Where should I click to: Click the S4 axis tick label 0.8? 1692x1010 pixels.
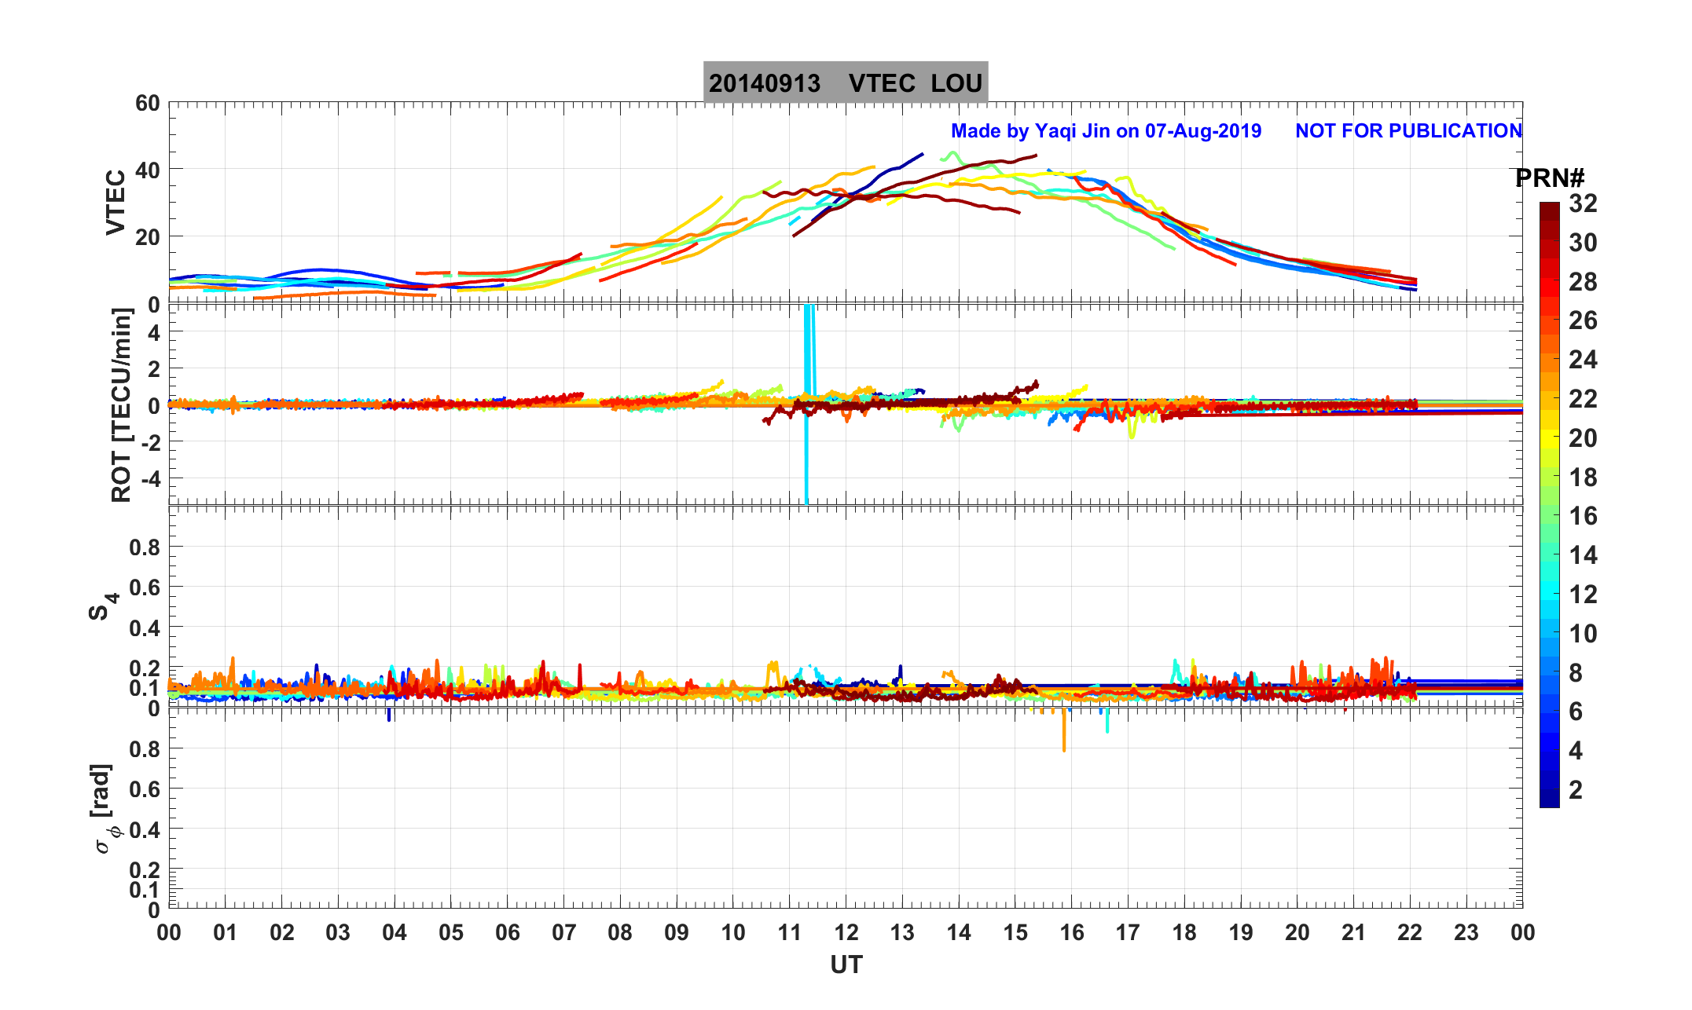(144, 547)
